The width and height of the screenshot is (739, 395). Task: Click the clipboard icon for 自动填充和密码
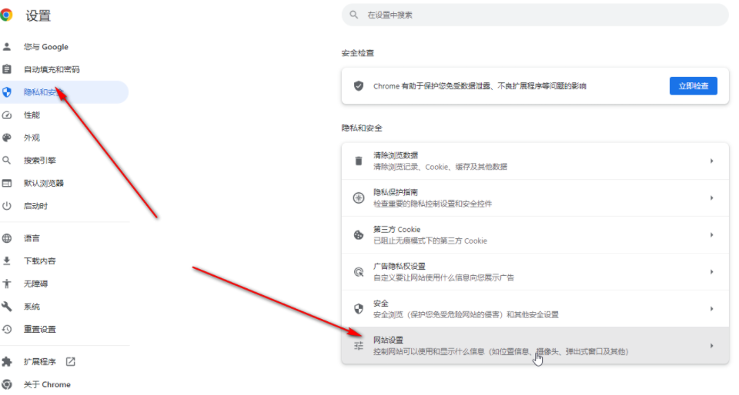click(x=7, y=69)
